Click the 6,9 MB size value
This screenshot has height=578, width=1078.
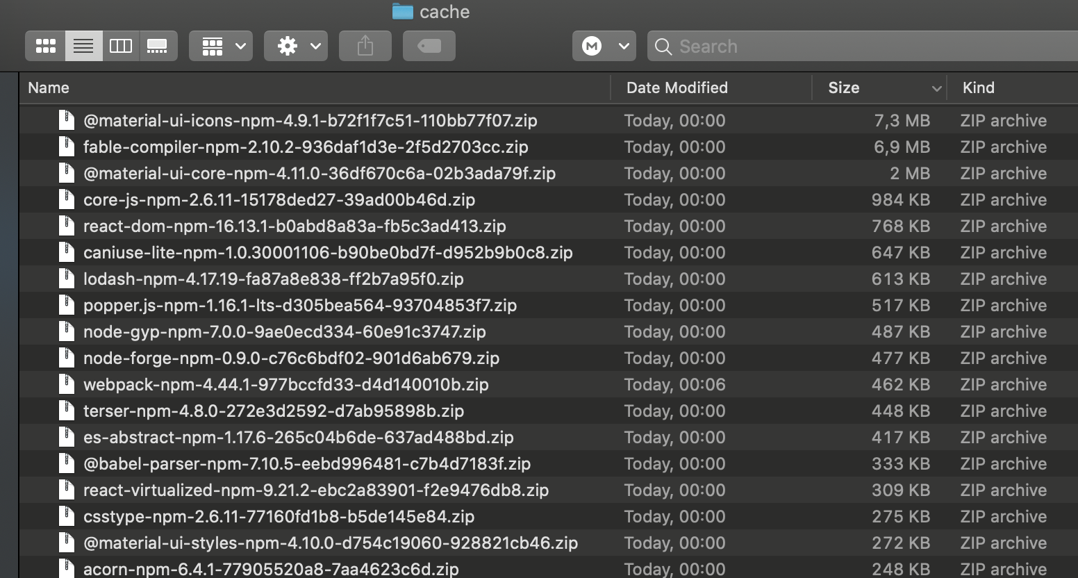point(902,147)
